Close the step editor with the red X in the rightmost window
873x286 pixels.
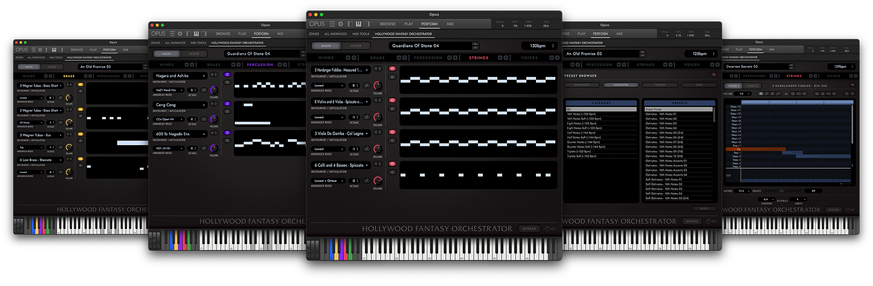(852, 85)
